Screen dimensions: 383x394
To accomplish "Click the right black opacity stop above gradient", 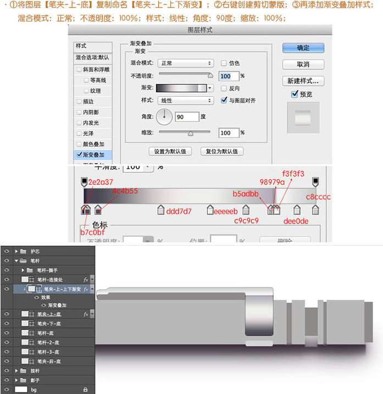I will click(315, 182).
